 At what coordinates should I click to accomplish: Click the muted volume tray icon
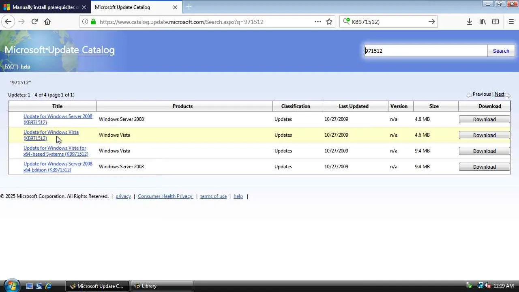click(x=488, y=286)
